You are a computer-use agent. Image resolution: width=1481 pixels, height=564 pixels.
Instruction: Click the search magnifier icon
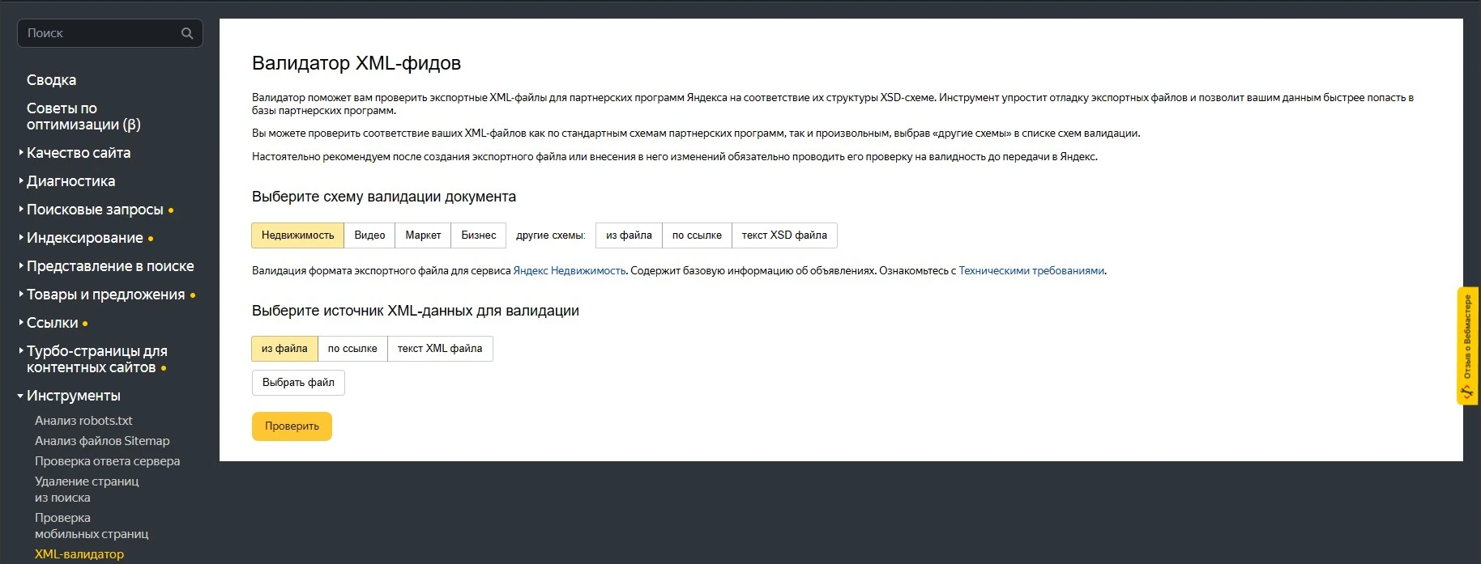[x=187, y=33]
